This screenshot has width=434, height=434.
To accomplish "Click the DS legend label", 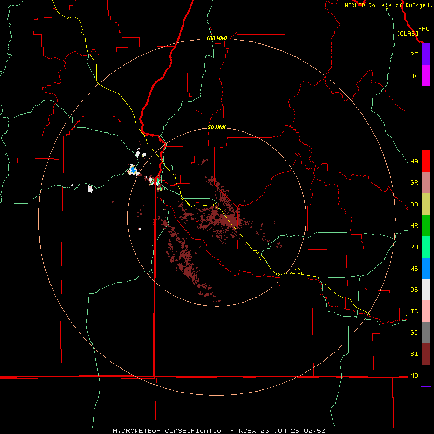I will pyautogui.click(x=414, y=289).
